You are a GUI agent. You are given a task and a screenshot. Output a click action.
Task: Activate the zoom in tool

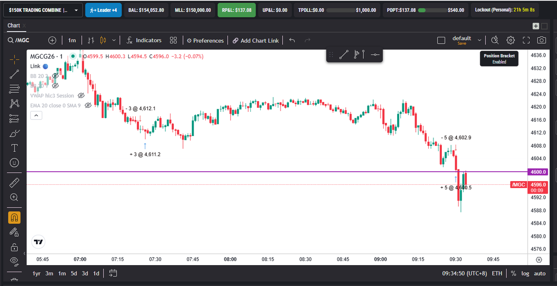tap(14, 197)
